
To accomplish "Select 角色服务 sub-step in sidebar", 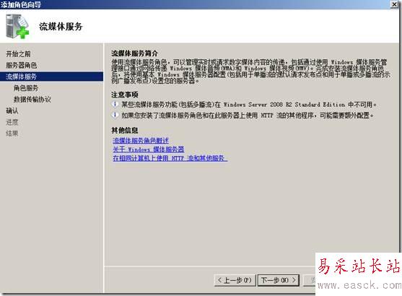I will (x=26, y=88).
